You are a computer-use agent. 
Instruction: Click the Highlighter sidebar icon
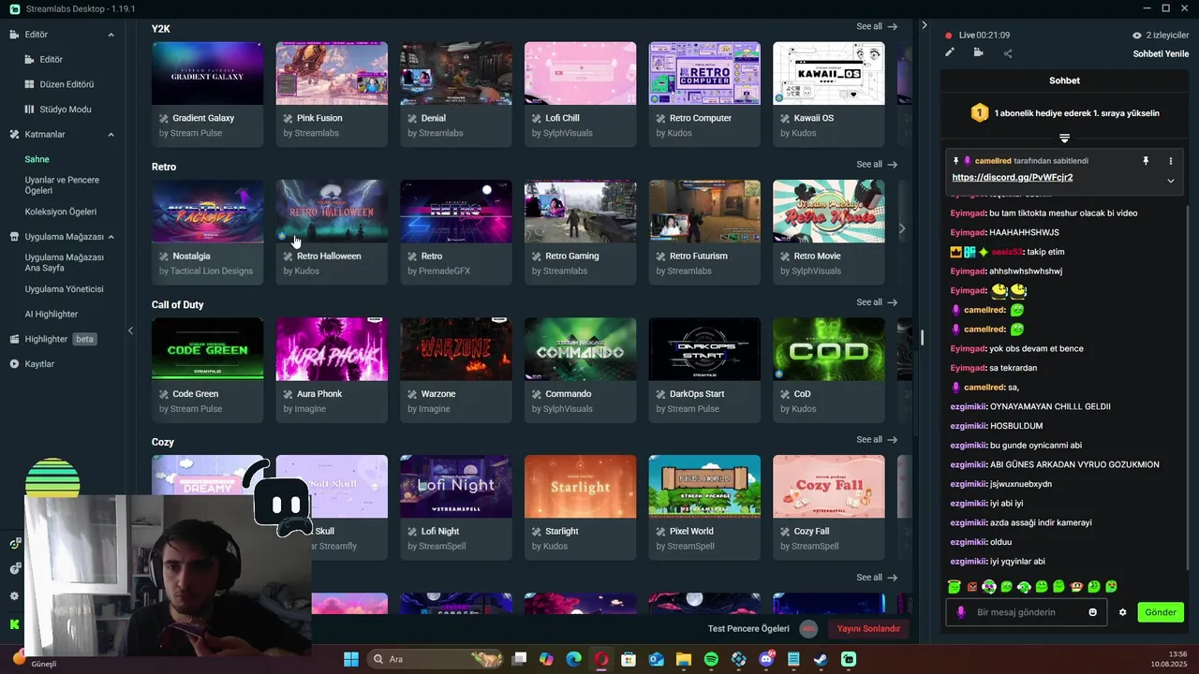pos(14,339)
